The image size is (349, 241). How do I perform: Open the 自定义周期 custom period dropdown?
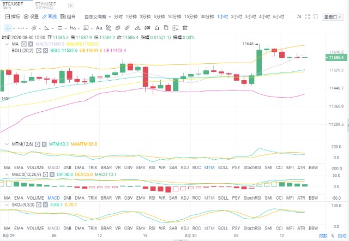click(x=98, y=17)
